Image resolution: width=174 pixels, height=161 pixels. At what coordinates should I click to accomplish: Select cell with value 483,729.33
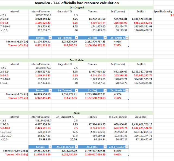click(x=40, y=27)
